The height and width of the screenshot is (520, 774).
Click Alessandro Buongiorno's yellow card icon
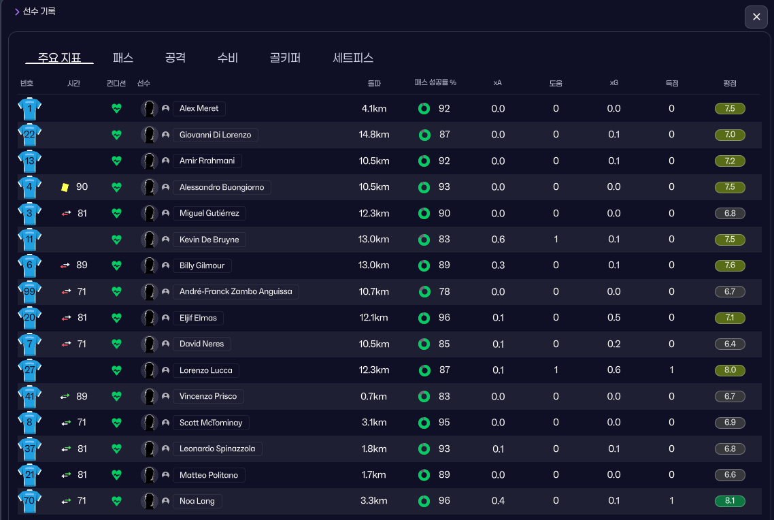65,187
